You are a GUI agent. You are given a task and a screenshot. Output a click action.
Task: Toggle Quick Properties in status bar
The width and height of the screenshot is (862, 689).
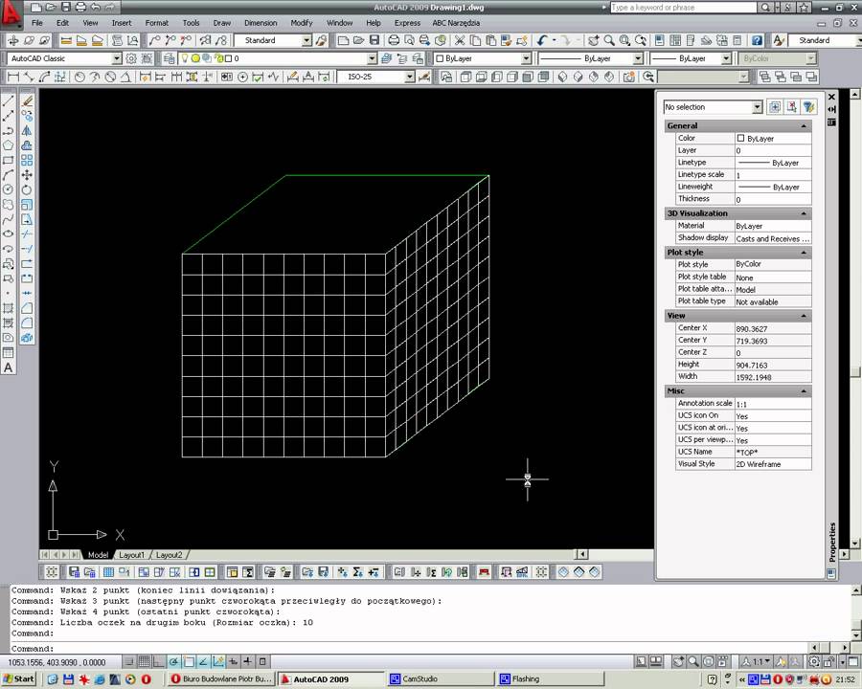tap(262, 662)
